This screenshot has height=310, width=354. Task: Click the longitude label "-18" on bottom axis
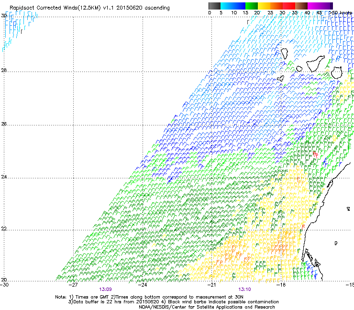(281, 285)
